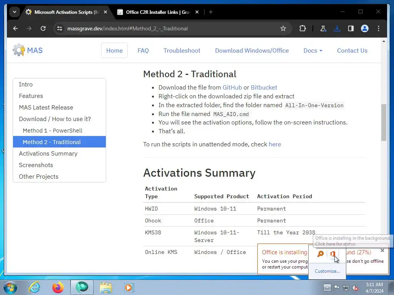The height and width of the screenshot is (295, 394).
Task: Open the FAQ page
Action: tap(143, 50)
